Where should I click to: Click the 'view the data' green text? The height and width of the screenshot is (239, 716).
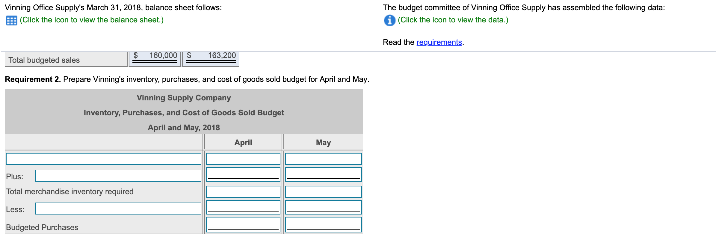(453, 20)
